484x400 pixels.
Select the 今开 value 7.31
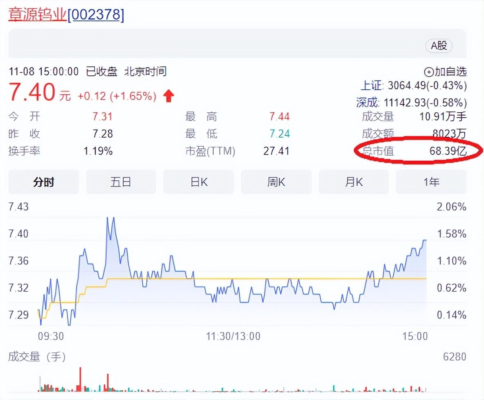(102, 116)
